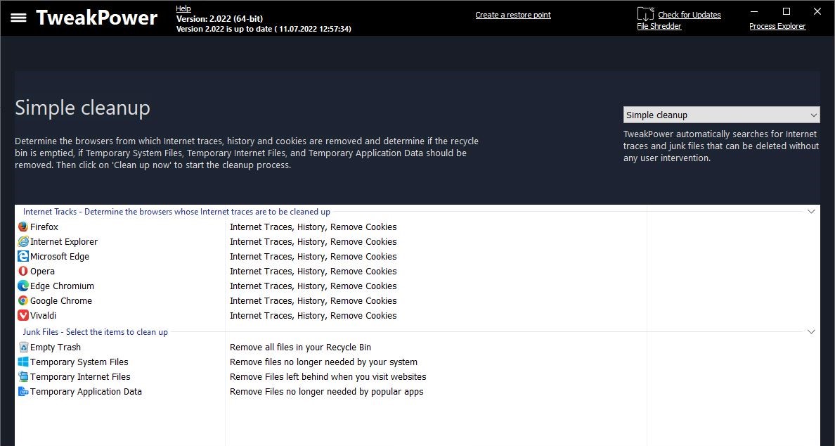This screenshot has width=835, height=446.
Task: Click the Temporary Application Data icon
Action: [x=23, y=392]
